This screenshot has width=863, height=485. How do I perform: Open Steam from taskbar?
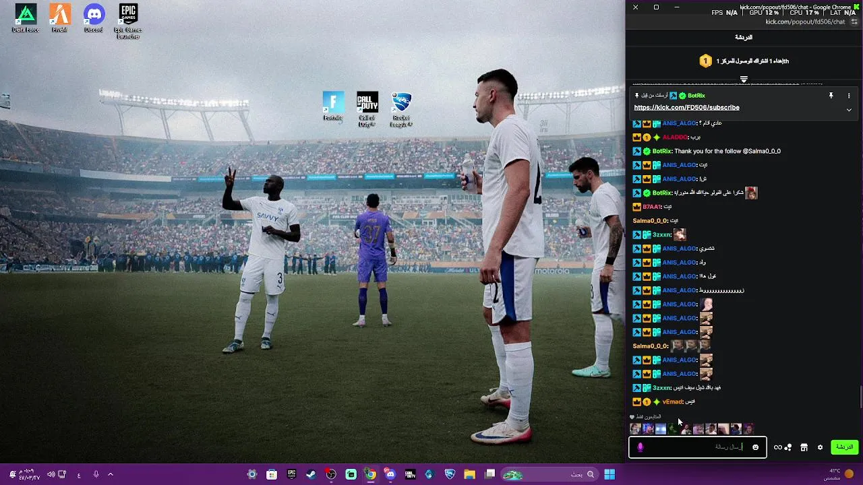pos(311,474)
